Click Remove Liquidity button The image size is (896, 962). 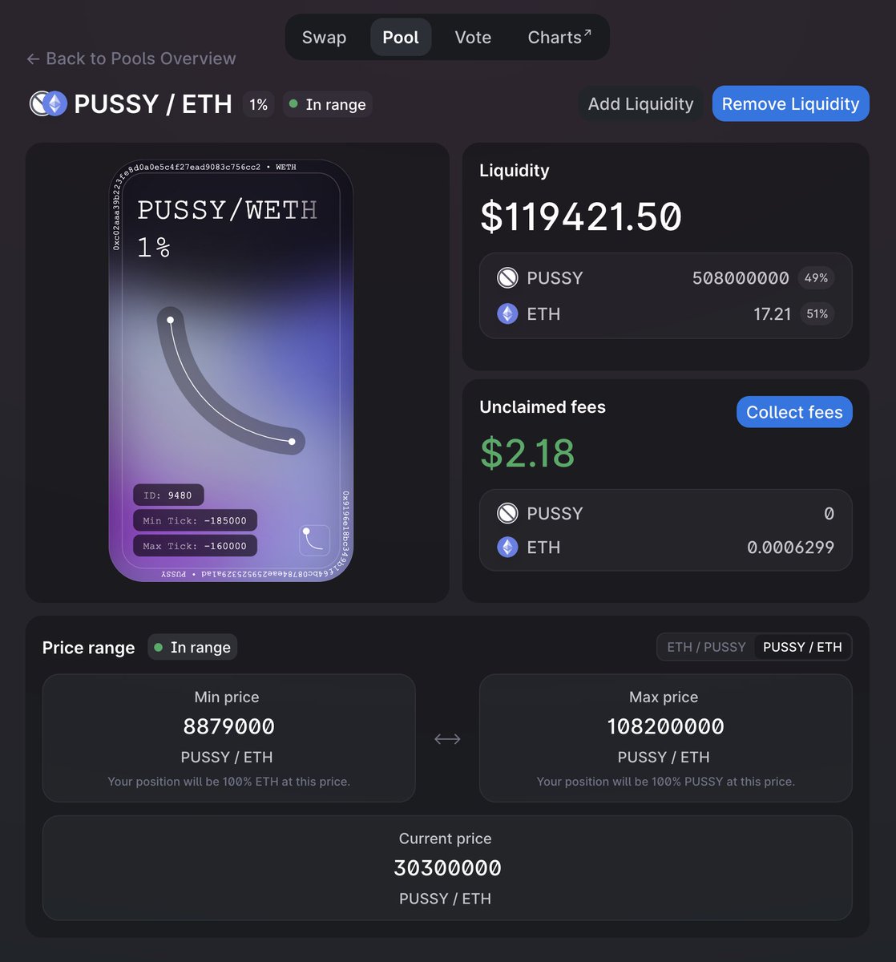[x=790, y=103]
